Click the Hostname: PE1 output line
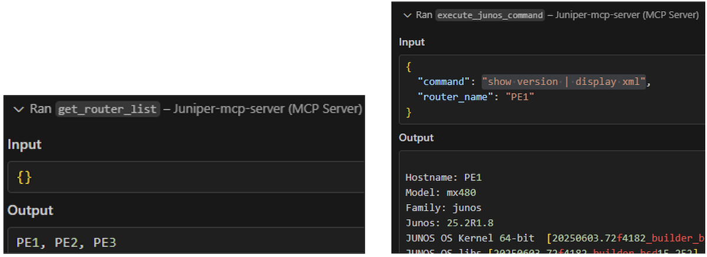The width and height of the screenshot is (707, 257). click(x=444, y=177)
